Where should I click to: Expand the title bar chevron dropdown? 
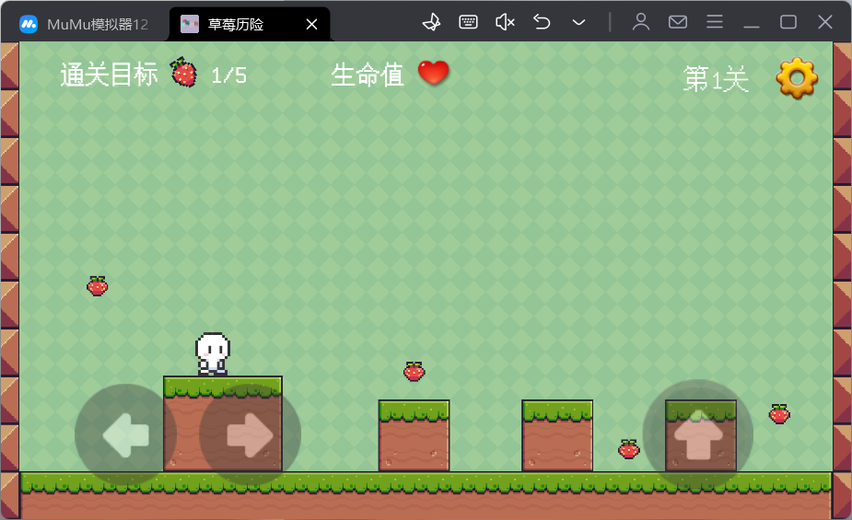[578, 22]
